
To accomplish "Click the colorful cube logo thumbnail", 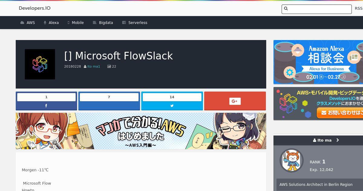I will [x=40, y=64].
